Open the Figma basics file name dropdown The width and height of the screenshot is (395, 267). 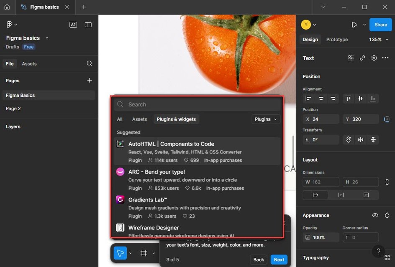click(47, 38)
